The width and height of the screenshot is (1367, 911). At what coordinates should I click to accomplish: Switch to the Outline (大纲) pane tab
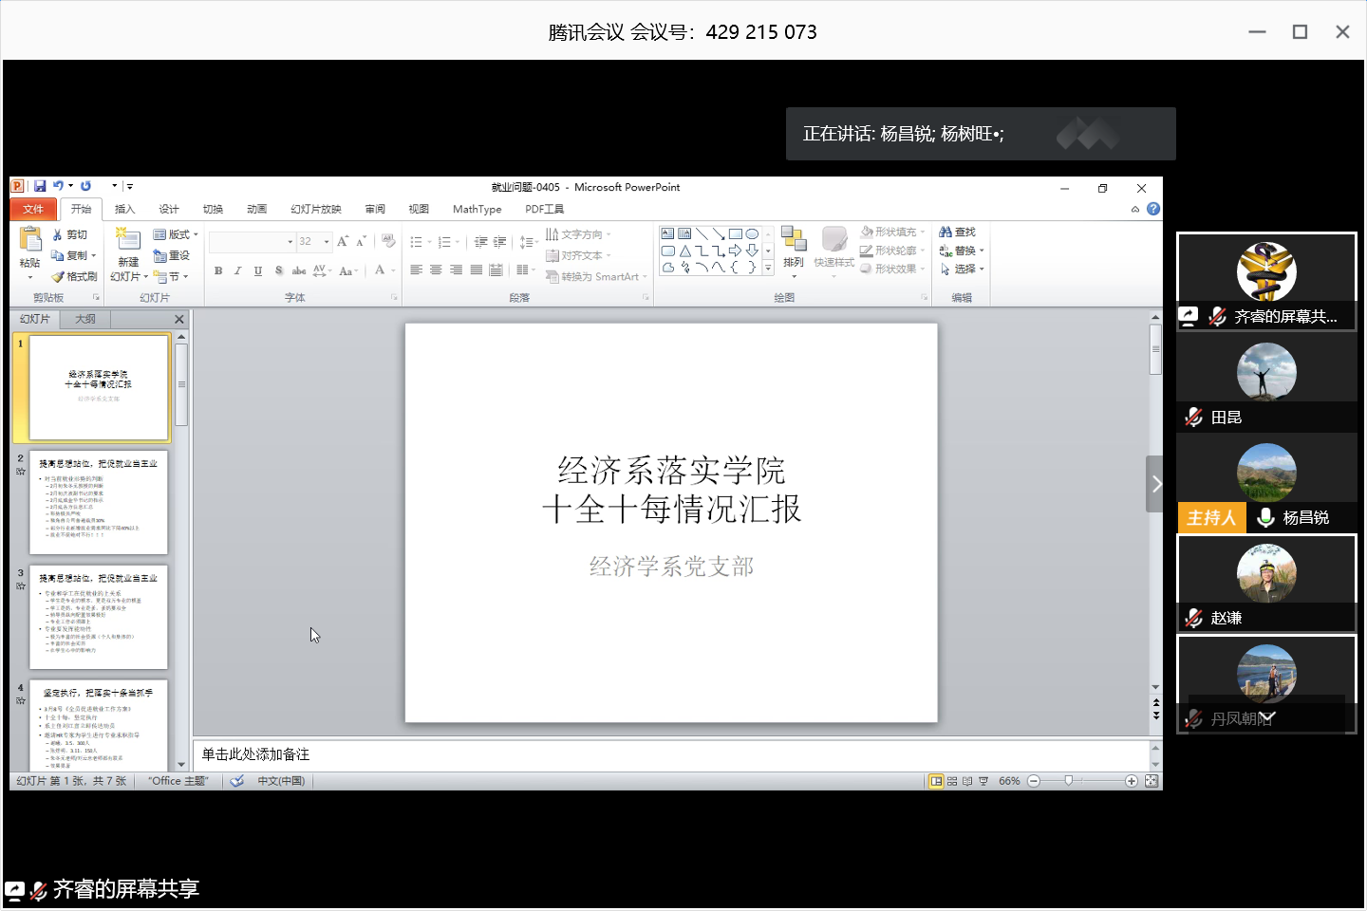point(85,319)
